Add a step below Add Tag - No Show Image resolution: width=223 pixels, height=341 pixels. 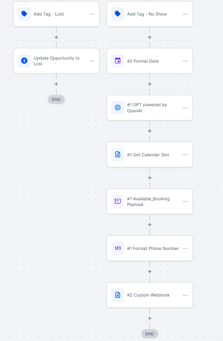click(150, 37)
